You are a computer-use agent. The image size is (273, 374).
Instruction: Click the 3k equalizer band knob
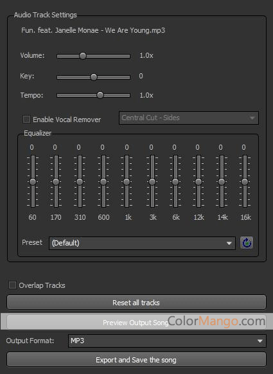coord(152,182)
